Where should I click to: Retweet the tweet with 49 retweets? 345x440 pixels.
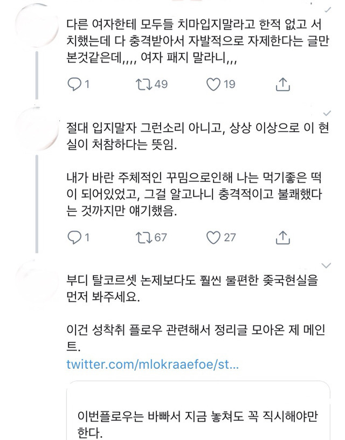(x=142, y=84)
